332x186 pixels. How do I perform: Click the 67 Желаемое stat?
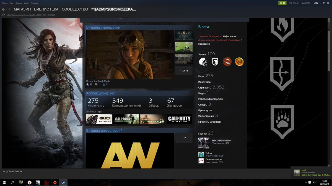[x=174, y=103]
